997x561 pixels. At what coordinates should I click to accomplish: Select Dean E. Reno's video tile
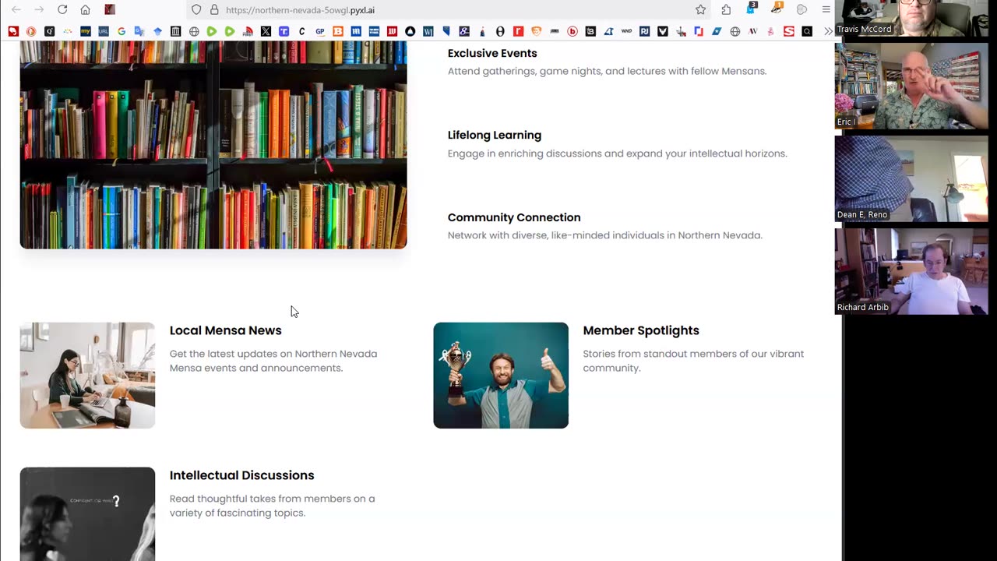911,178
